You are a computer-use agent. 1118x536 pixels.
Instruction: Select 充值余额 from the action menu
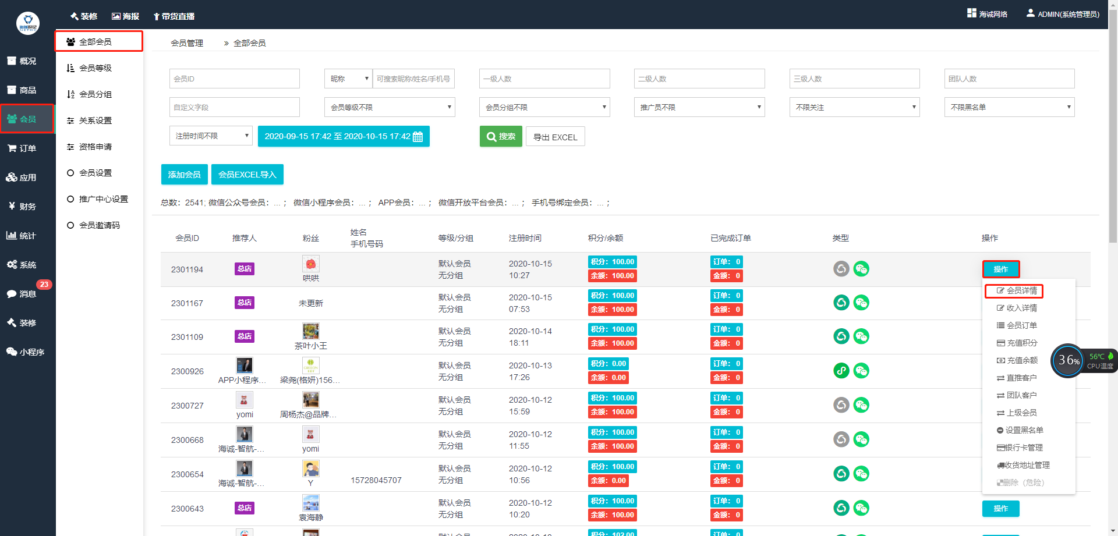1017,360
